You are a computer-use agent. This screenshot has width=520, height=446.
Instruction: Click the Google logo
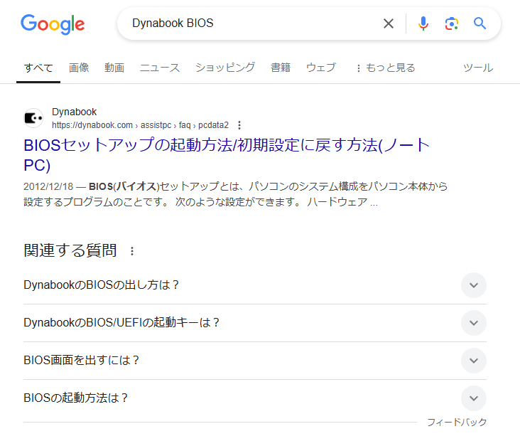[x=53, y=24]
